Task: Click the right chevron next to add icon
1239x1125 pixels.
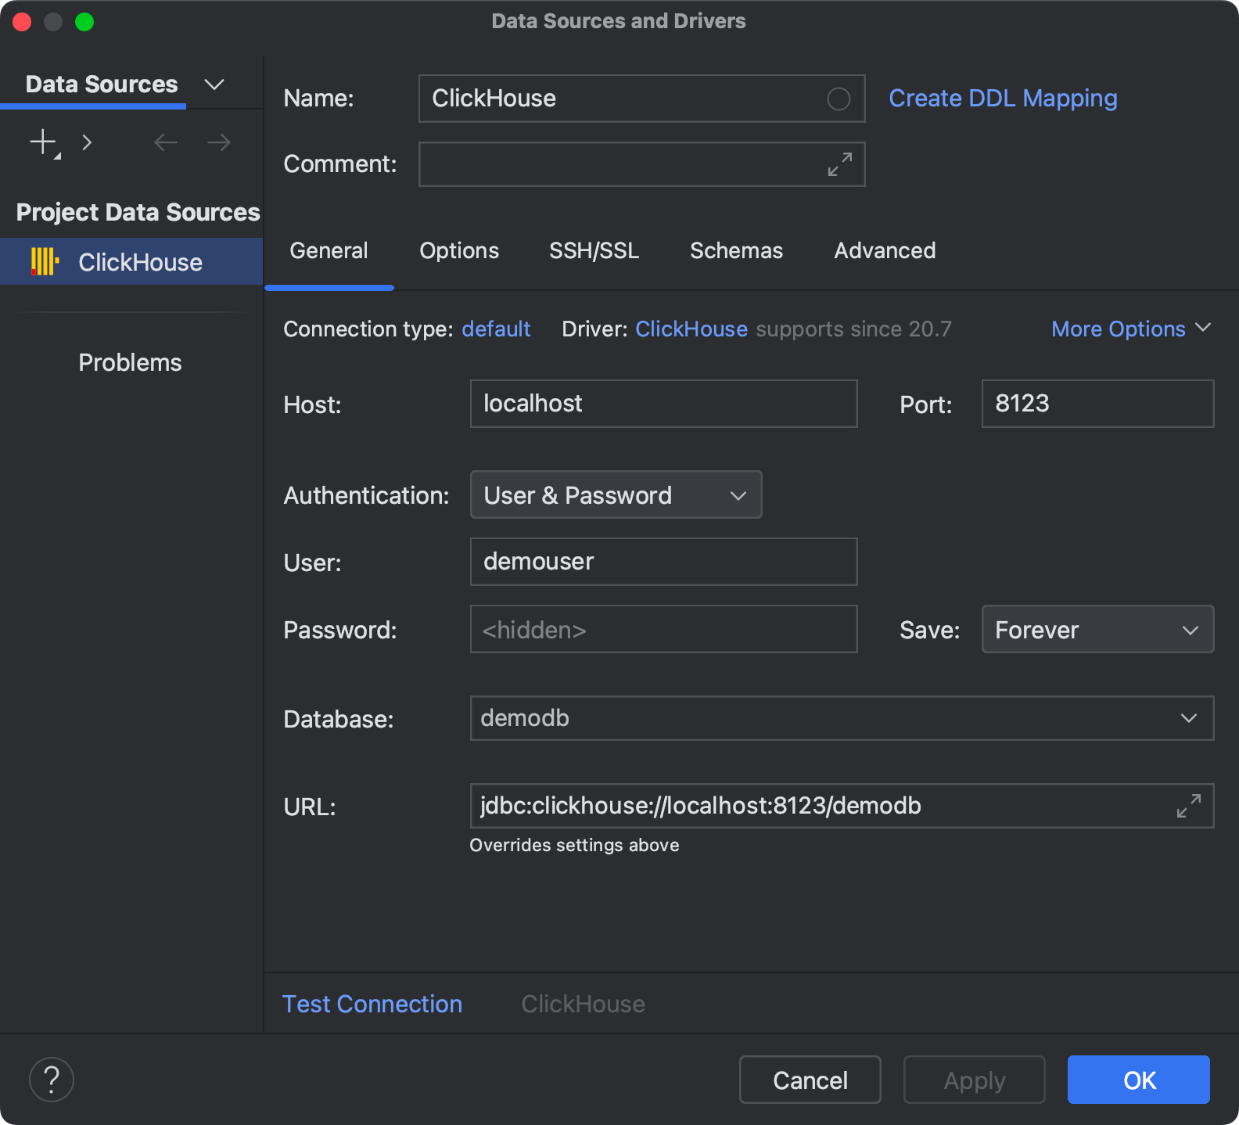Action: pyautogui.click(x=87, y=142)
